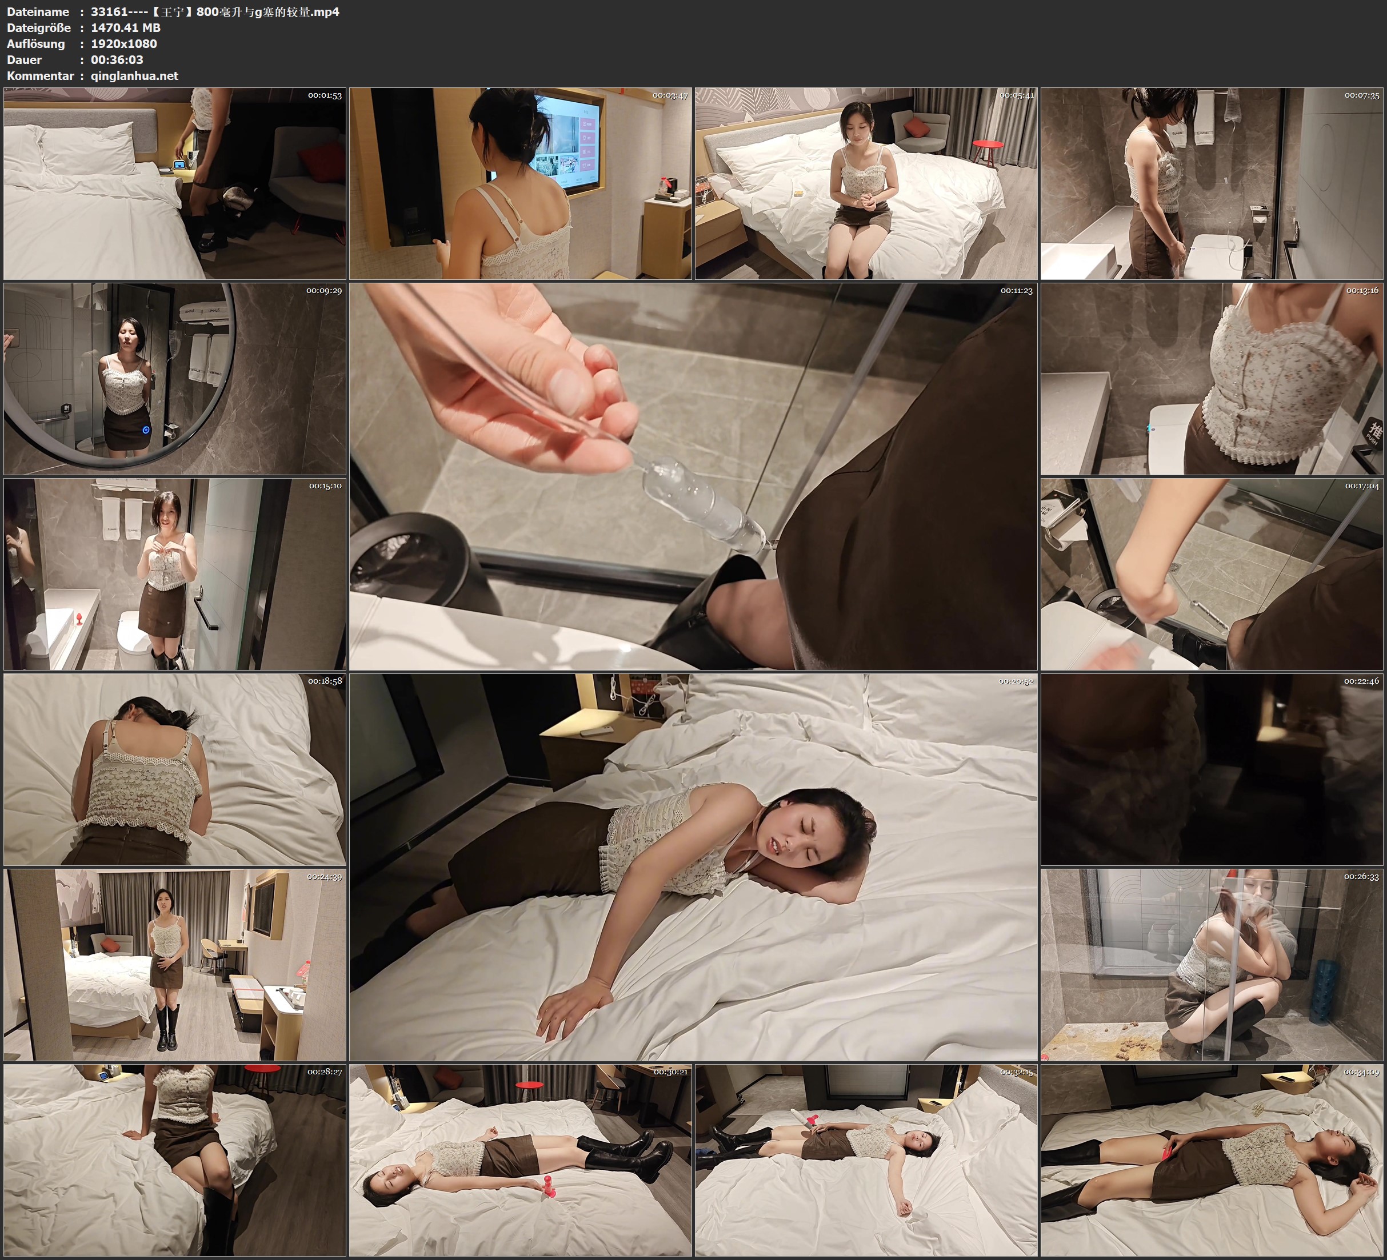
Task: Select the dark thumbnail at 00:22:46
Action: point(1212,769)
